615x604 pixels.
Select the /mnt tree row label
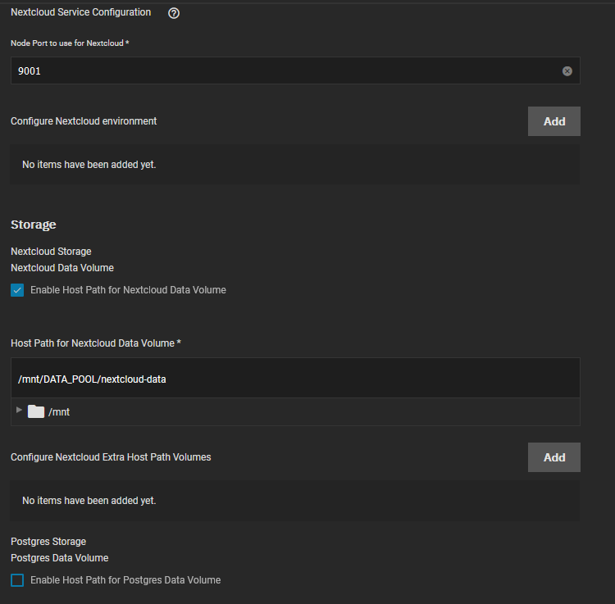[59, 412]
